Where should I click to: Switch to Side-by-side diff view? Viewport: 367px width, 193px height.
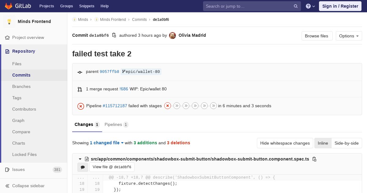(x=347, y=143)
